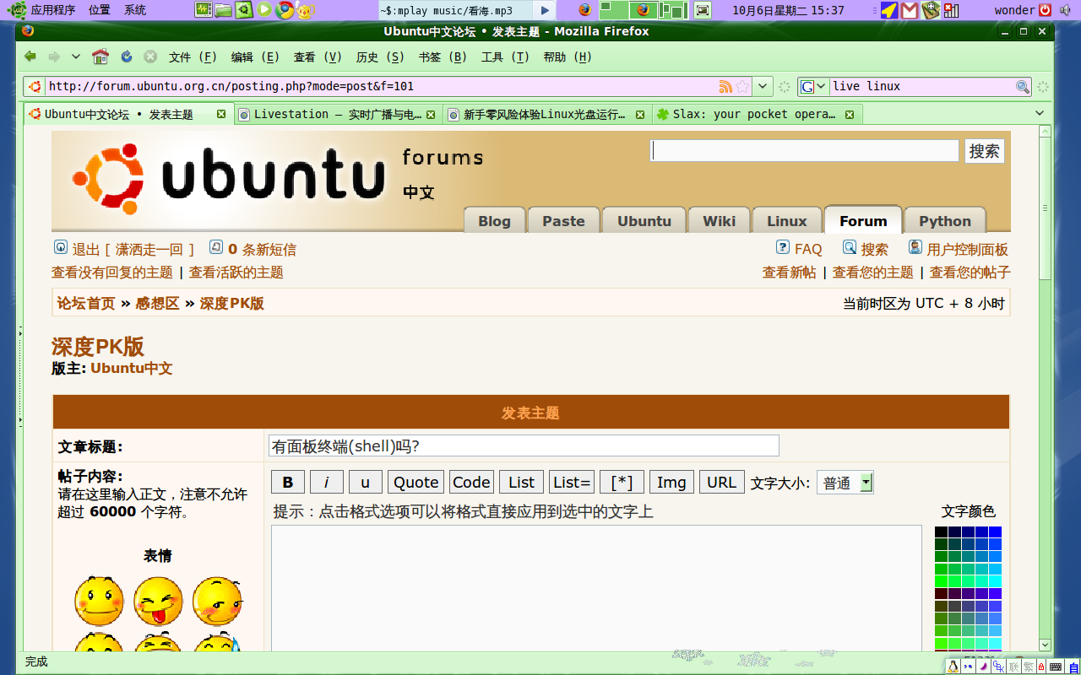Image resolution: width=1081 pixels, height=675 pixels.
Task: Click the run command play arrow button
Action: coord(545,10)
